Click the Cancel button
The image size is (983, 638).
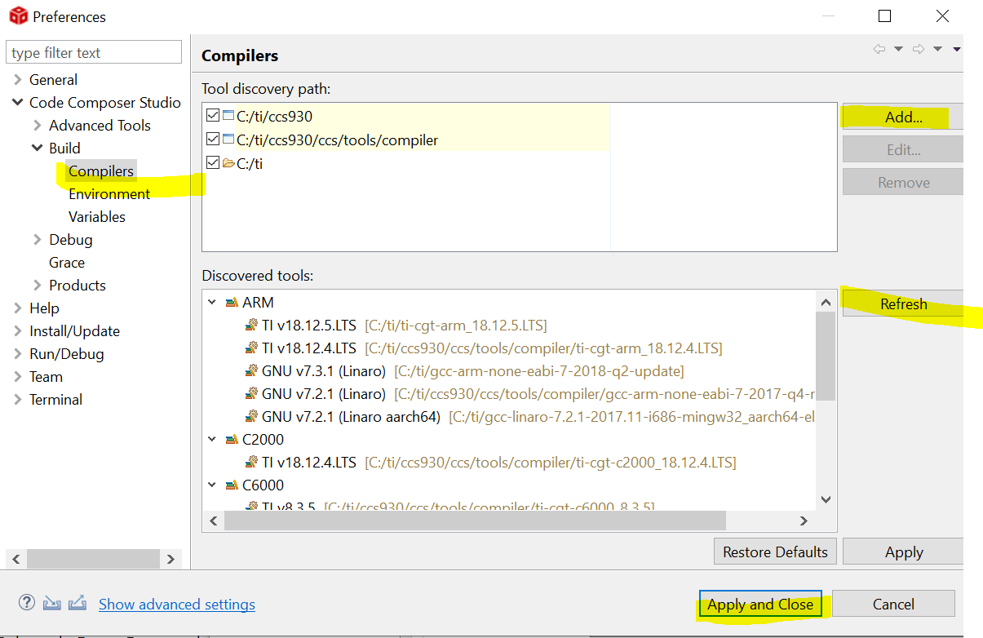pyautogui.click(x=893, y=605)
